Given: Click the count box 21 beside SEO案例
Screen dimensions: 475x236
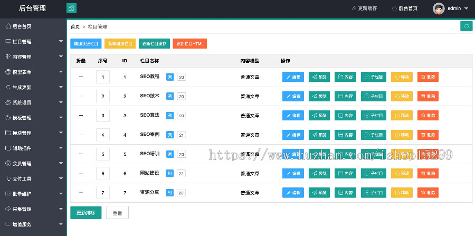Looking at the screenshot, I should 181,135.
